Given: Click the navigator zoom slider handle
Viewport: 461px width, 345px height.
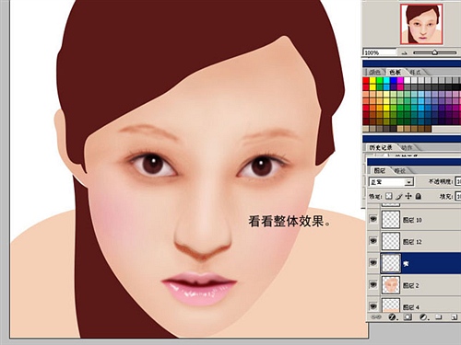Looking at the screenshot, I should [434, 52].
